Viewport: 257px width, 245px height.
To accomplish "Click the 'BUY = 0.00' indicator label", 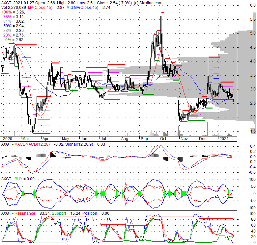I will coord(24,179).
